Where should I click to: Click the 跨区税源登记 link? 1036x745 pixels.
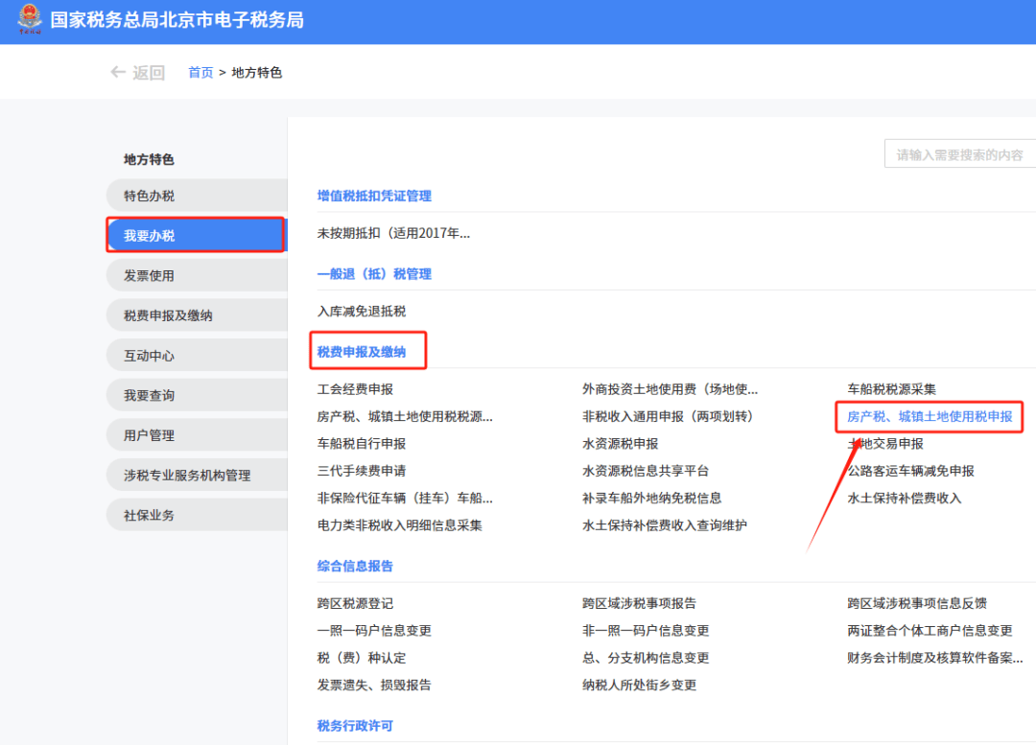356,603
